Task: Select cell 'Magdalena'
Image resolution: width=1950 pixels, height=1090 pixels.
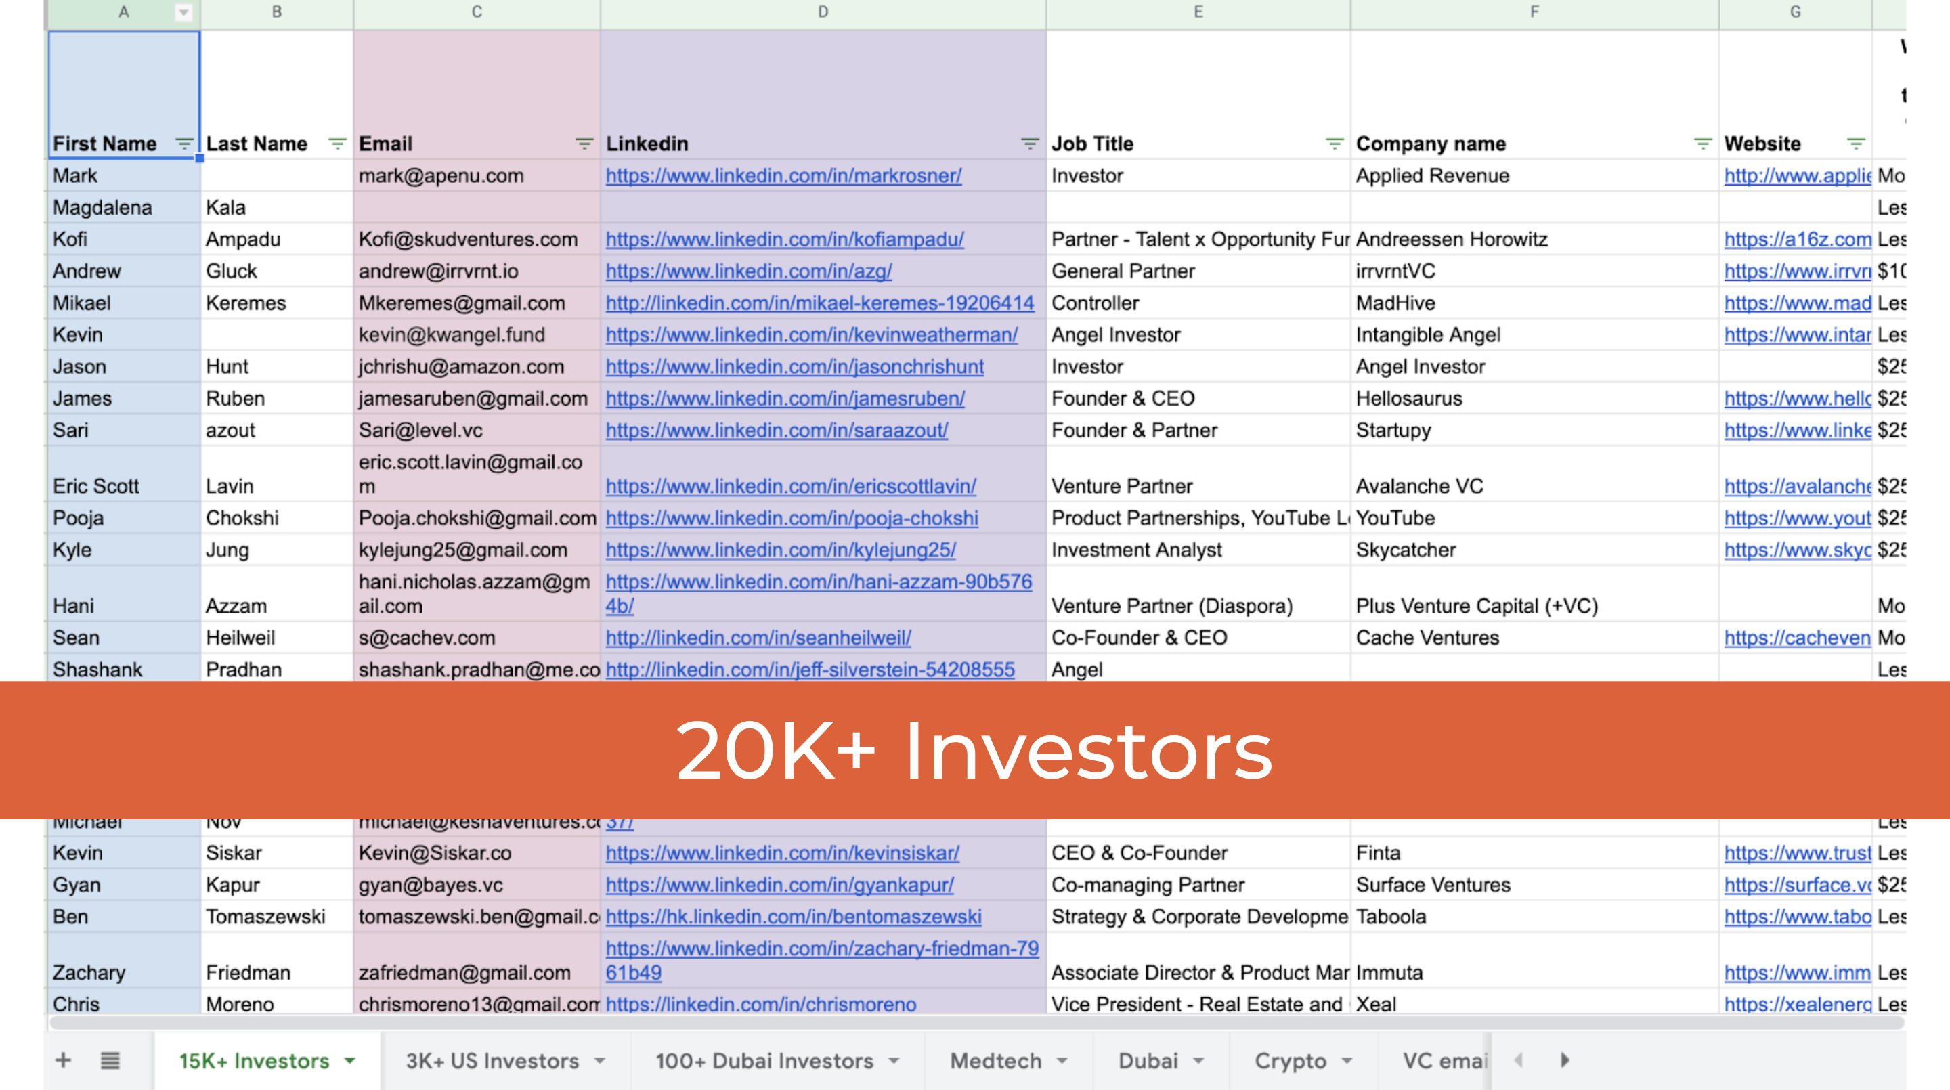Action: 124,207
